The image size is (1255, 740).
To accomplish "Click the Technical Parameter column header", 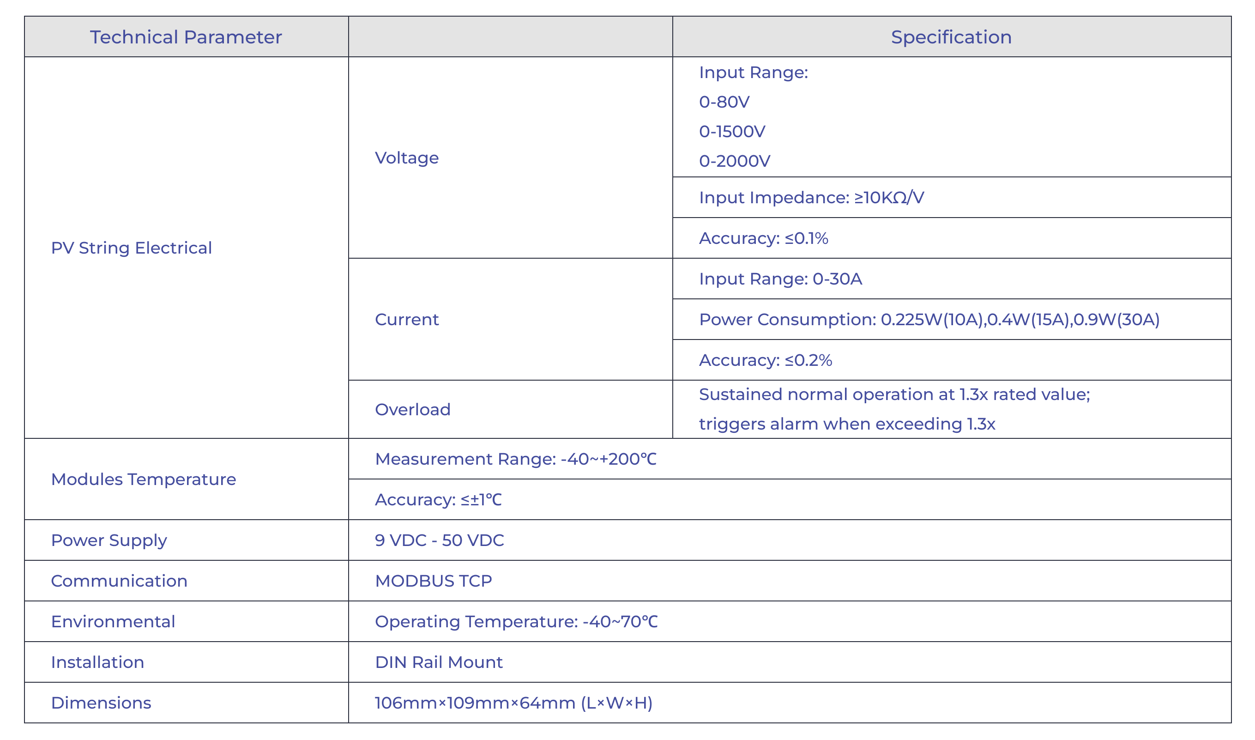I will (x=186, y=37).
